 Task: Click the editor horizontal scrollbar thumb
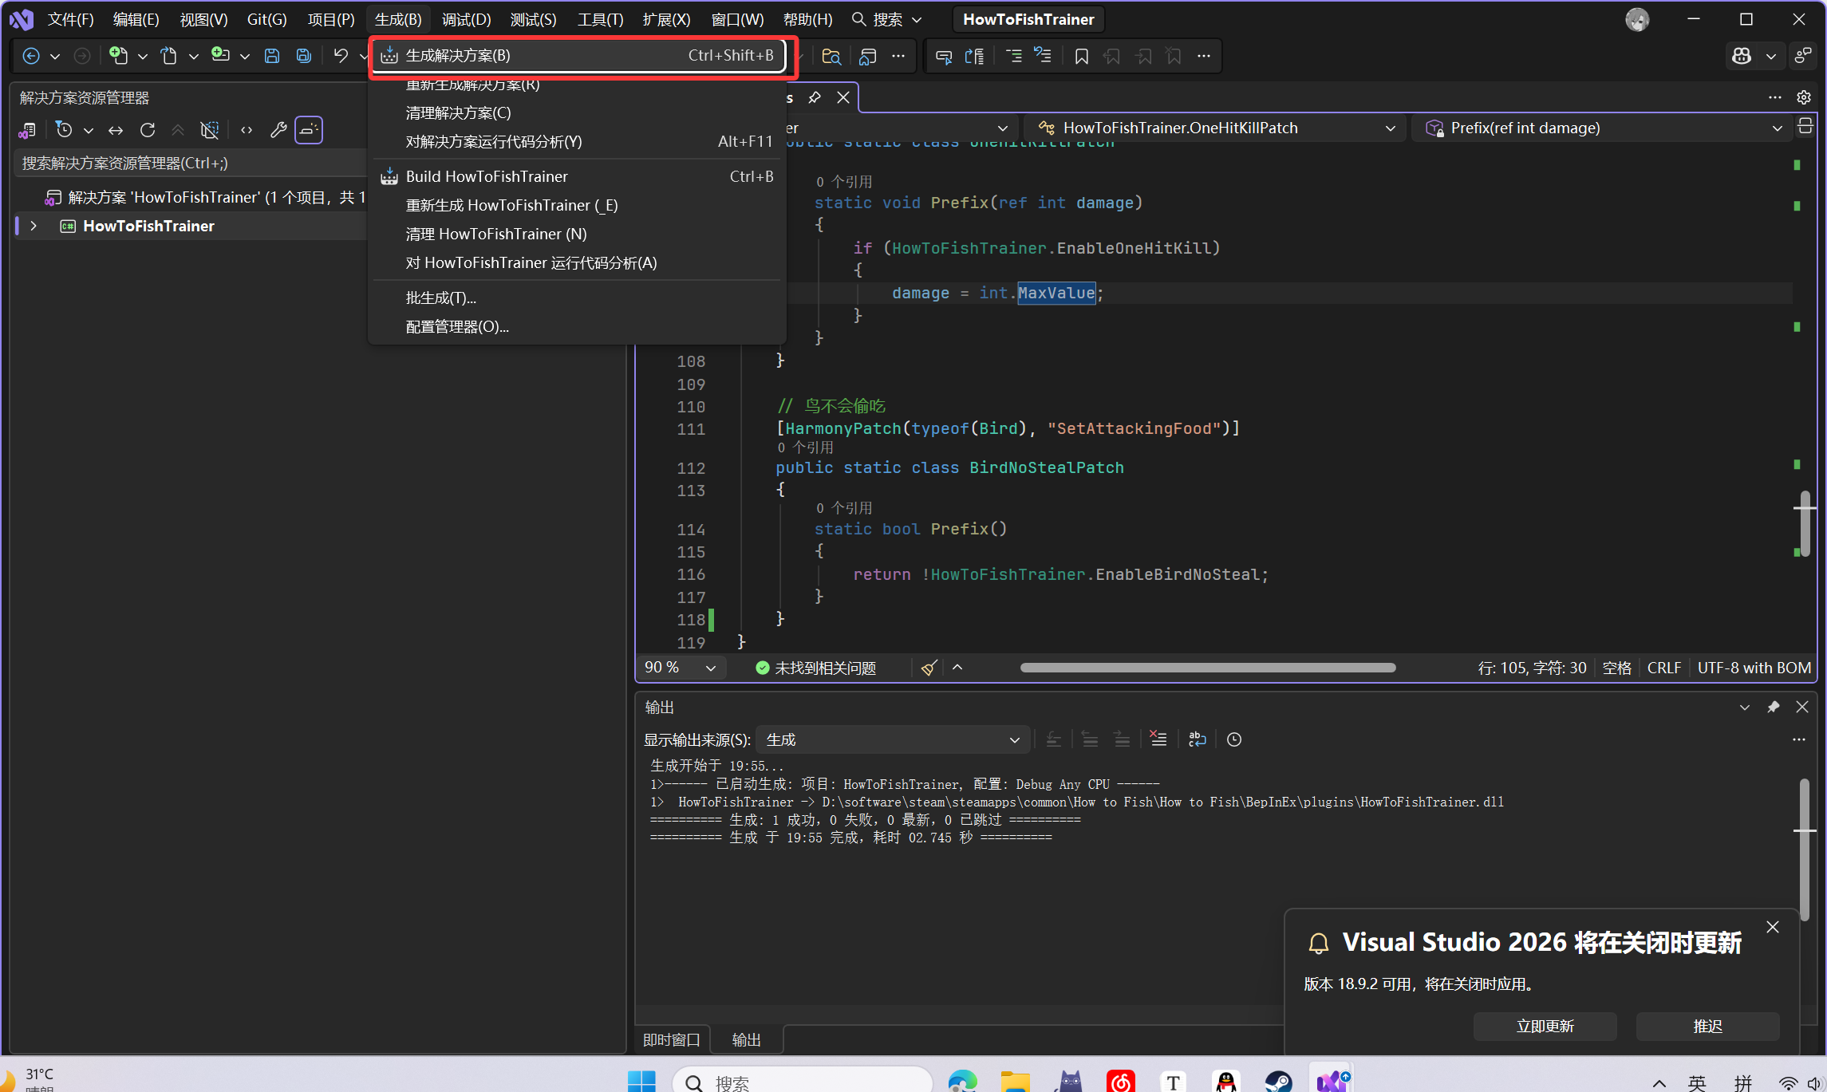click(1208, 668)
